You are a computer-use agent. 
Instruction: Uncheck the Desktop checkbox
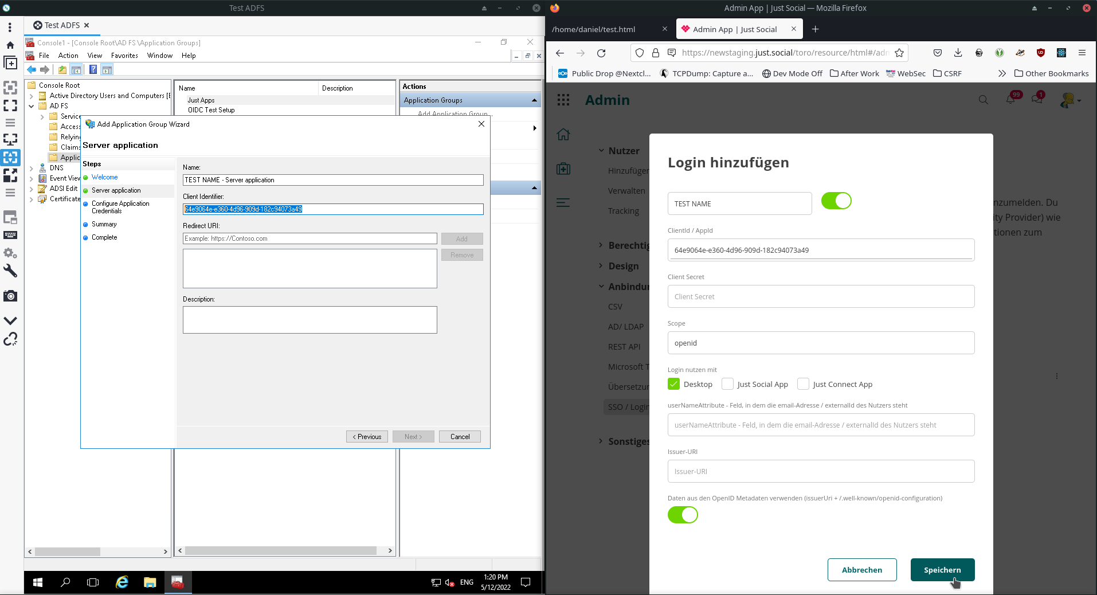(x=673, y=384)
